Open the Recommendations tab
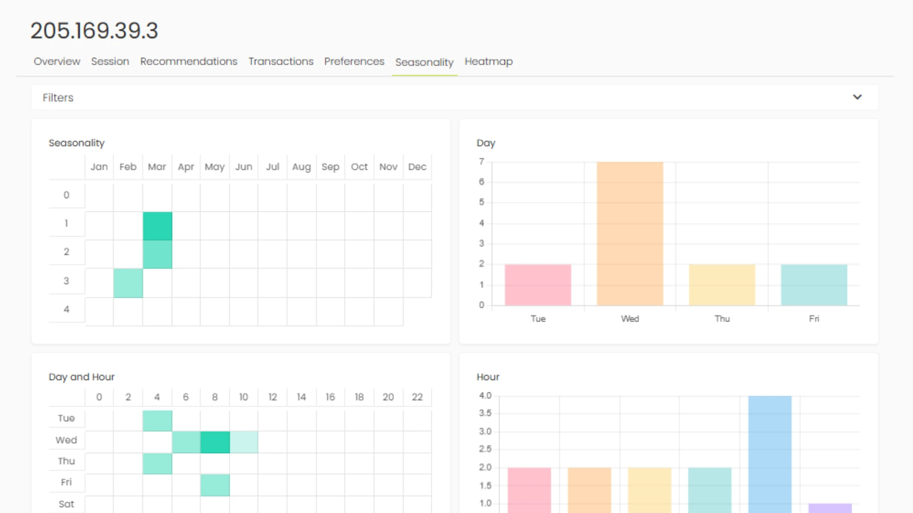The width and height of the screenshot is (913, 513). [x=188, y=62]
